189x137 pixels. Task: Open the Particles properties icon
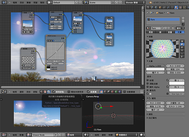coord(184,8)
